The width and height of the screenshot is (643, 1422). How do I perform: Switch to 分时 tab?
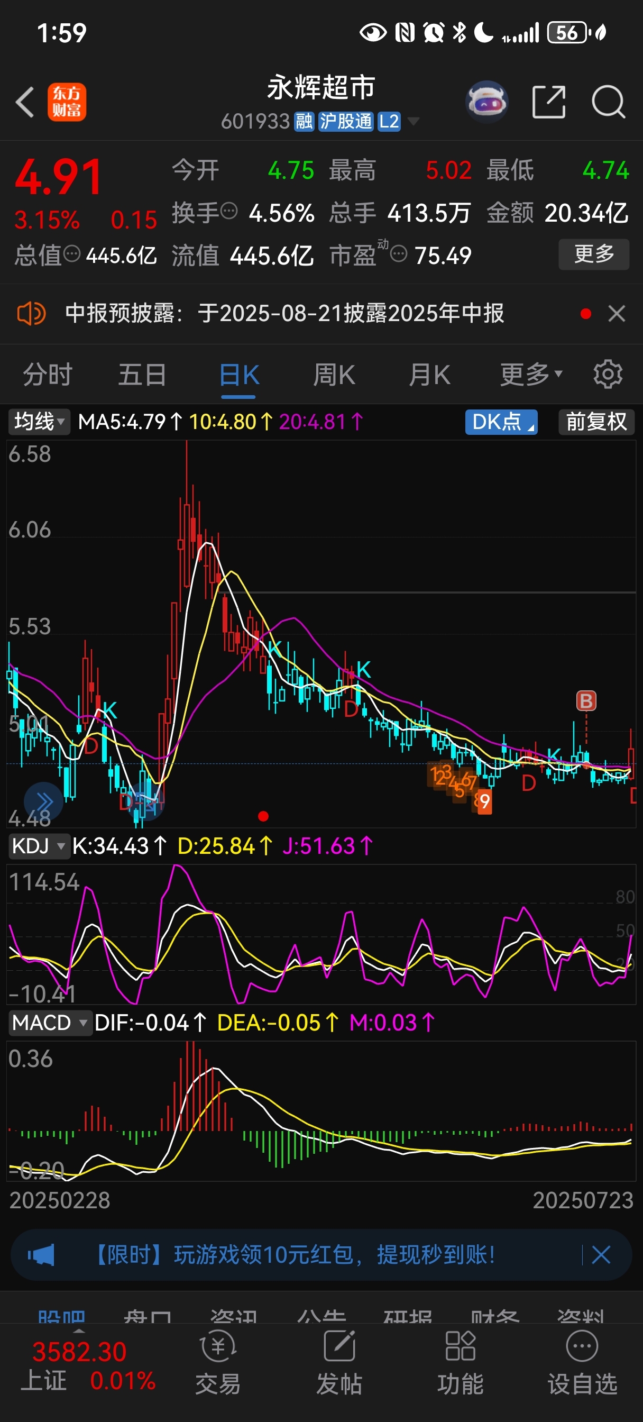48,374
